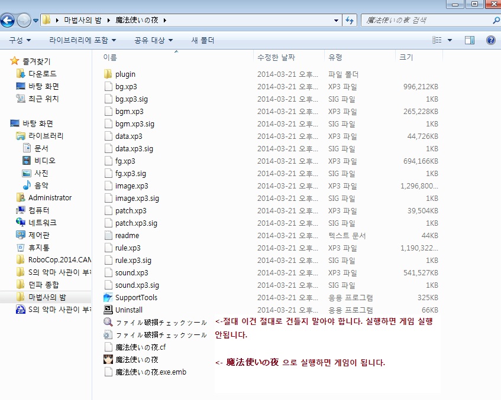Click the help question mark icon

point(490,40)
